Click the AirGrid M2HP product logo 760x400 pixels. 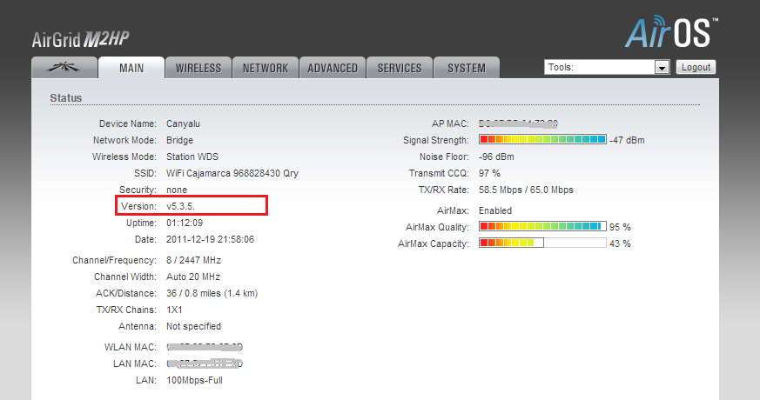pos(80,39)
